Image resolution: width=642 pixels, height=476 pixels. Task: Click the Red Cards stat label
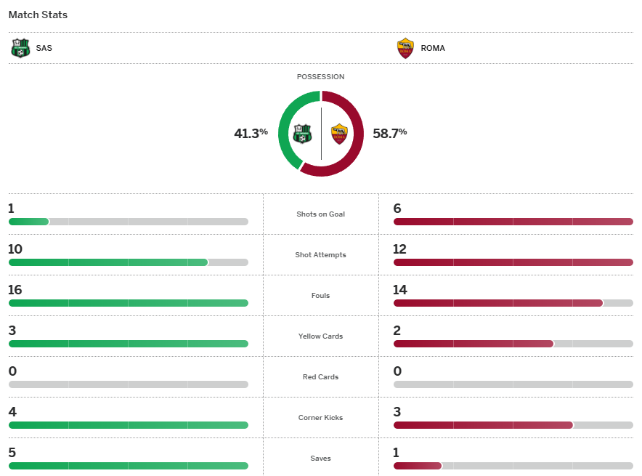tap(320, 377)
